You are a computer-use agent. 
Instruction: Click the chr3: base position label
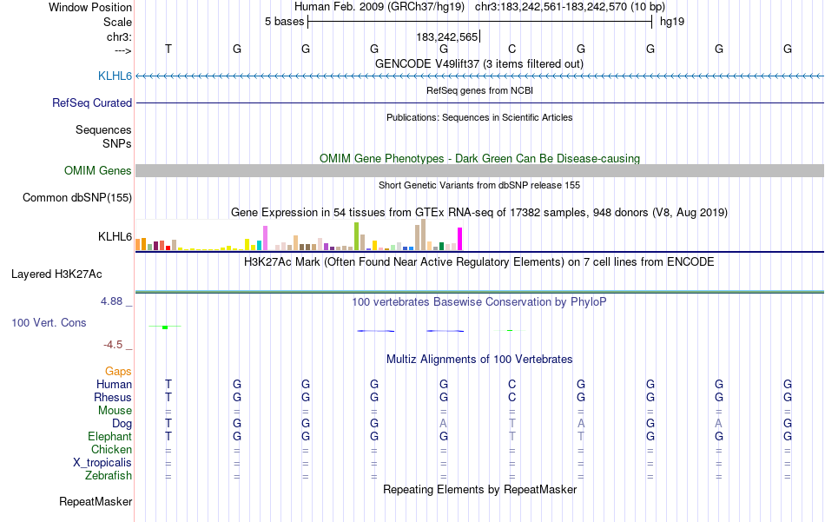pyautogui.click(x=120, y=36)
